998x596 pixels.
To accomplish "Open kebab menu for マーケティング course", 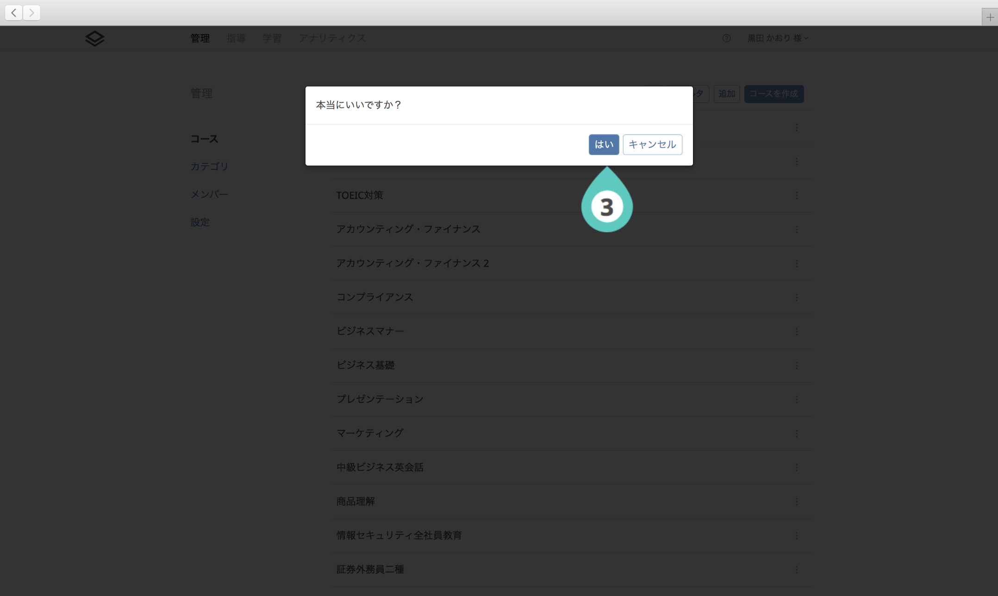I will point(797,434).
